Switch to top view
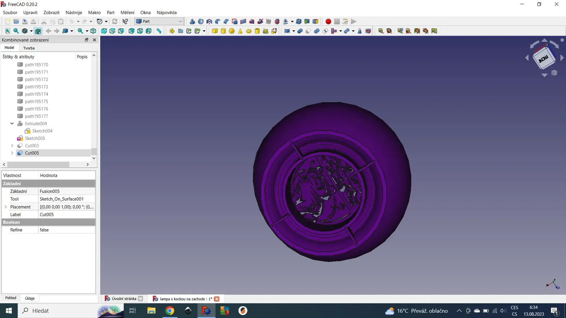 pos(112,31)
